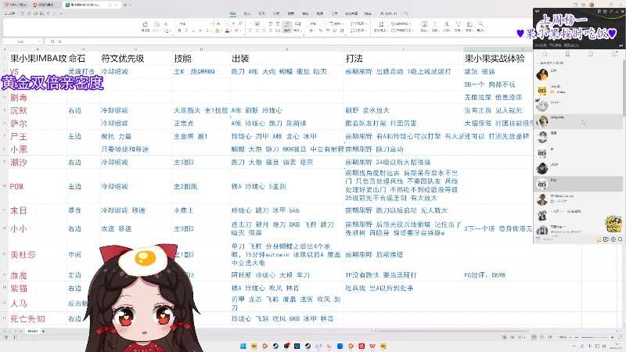Switch to the red document tab

coord(45,5)
